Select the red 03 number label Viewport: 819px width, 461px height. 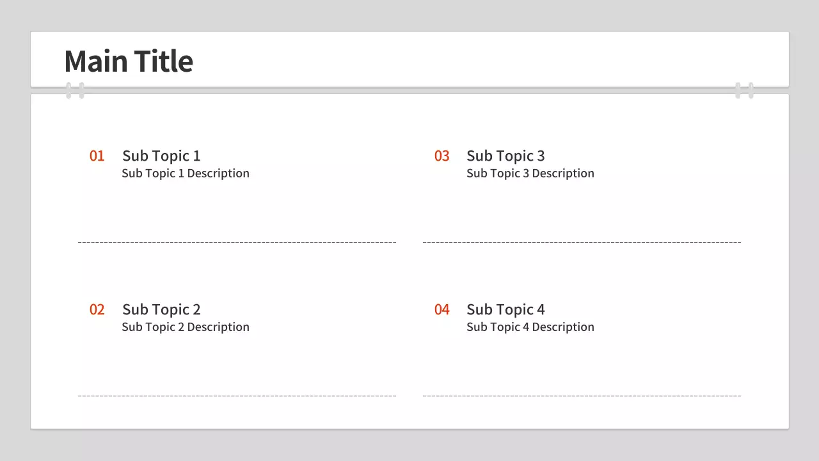[x=441, y=156]
